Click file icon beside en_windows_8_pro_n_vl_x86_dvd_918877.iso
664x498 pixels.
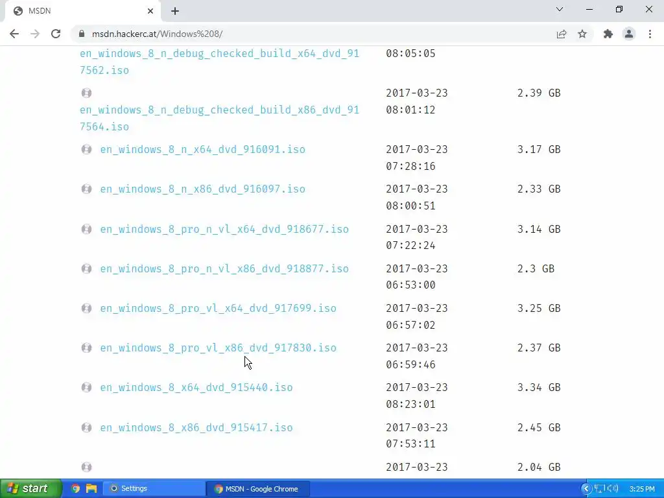[x=86, y=268]
